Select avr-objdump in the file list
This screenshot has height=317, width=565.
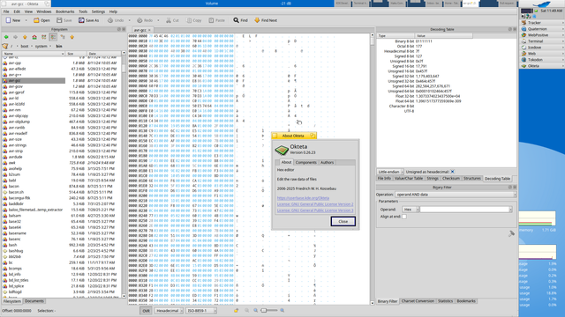coord(19,122)
